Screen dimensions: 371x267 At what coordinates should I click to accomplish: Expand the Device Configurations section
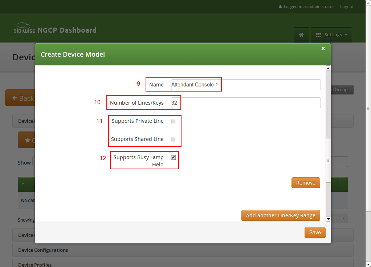(43, 250)
